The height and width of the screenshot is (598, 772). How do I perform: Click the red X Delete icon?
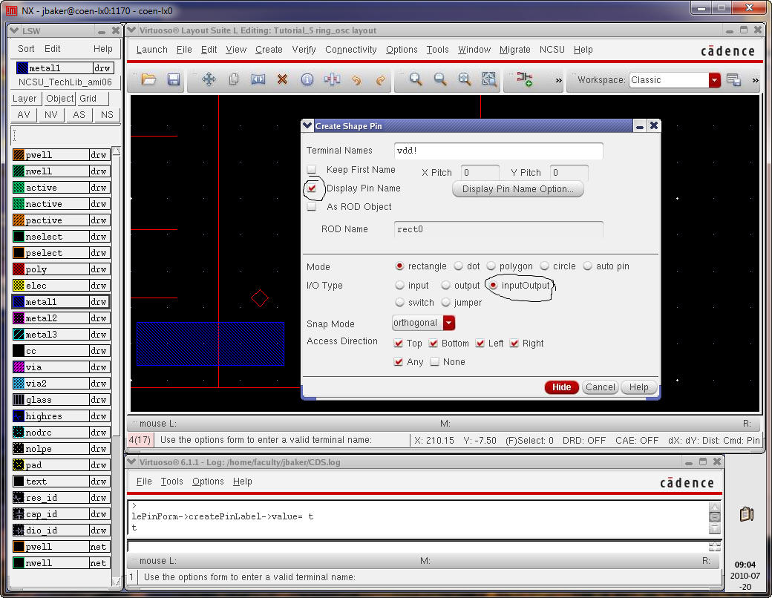282,80
